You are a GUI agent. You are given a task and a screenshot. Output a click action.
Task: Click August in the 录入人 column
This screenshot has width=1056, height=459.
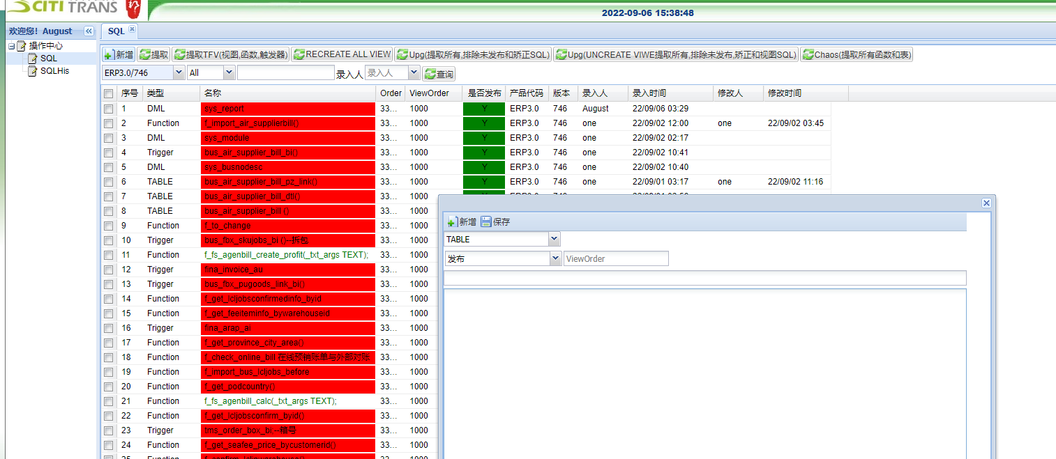coord(596,109)
